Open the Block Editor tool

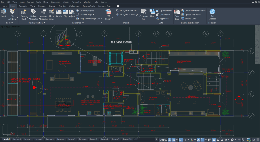51,12
